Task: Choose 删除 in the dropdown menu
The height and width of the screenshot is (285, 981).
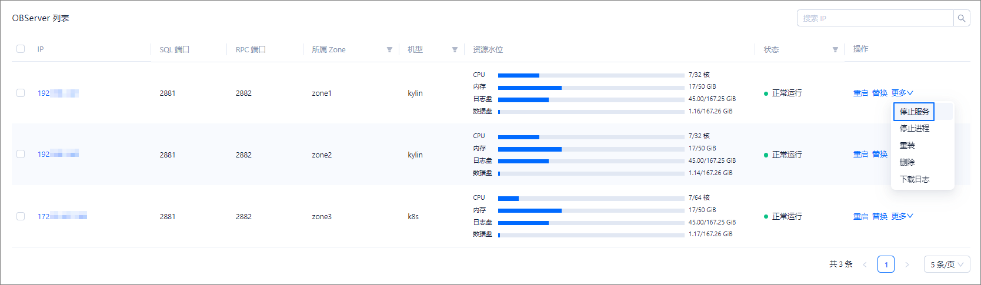Action: (907, 162)
